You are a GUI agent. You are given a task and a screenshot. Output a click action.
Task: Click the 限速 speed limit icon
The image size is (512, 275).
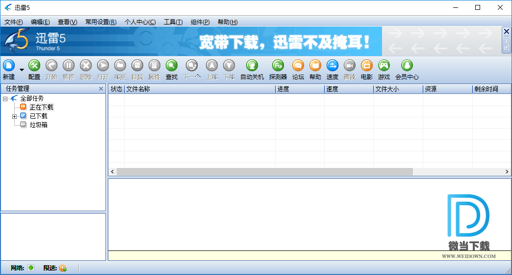(63, 268)
